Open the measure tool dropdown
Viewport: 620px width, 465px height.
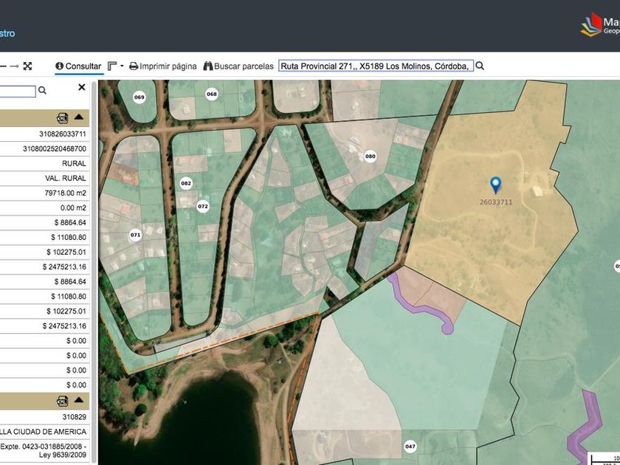(x=116, y=66)
